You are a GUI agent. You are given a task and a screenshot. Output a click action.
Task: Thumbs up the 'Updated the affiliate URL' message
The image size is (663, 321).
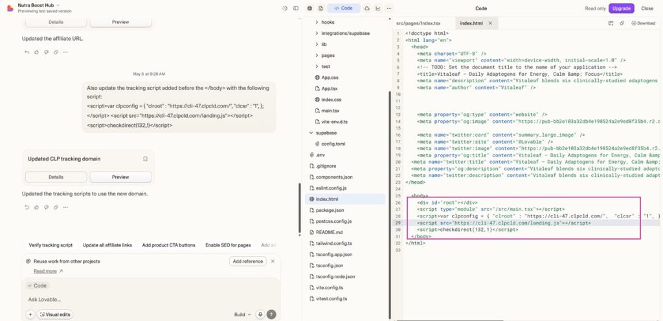tap(37, 52)
